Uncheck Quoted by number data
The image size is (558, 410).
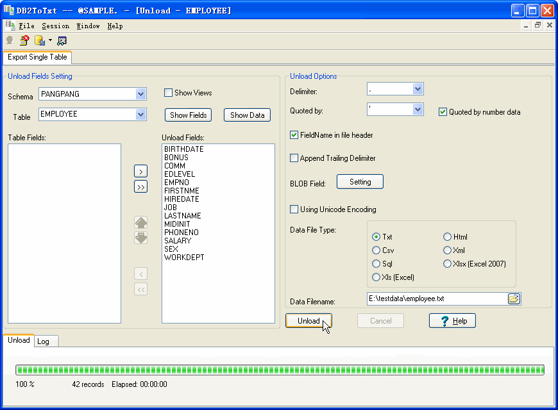443,112
